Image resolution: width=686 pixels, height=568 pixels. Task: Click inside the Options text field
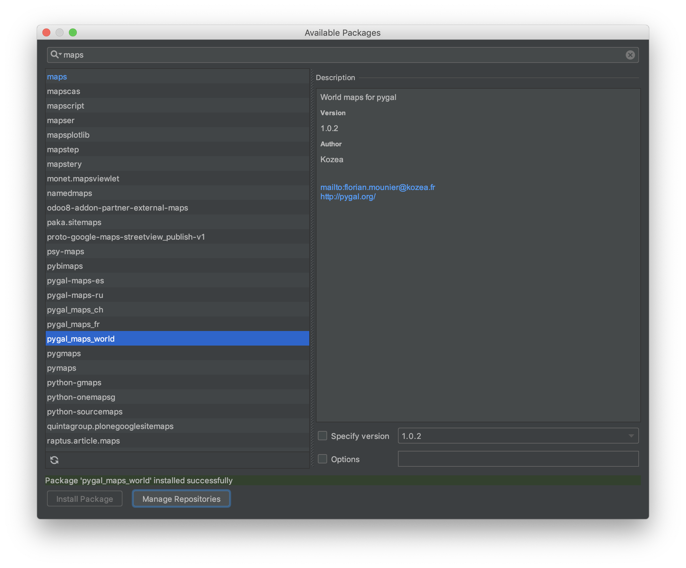coord(518,459)
